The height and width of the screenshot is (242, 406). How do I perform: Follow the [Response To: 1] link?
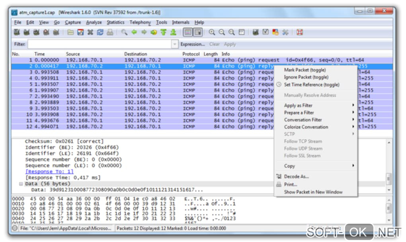coord(49,172)
